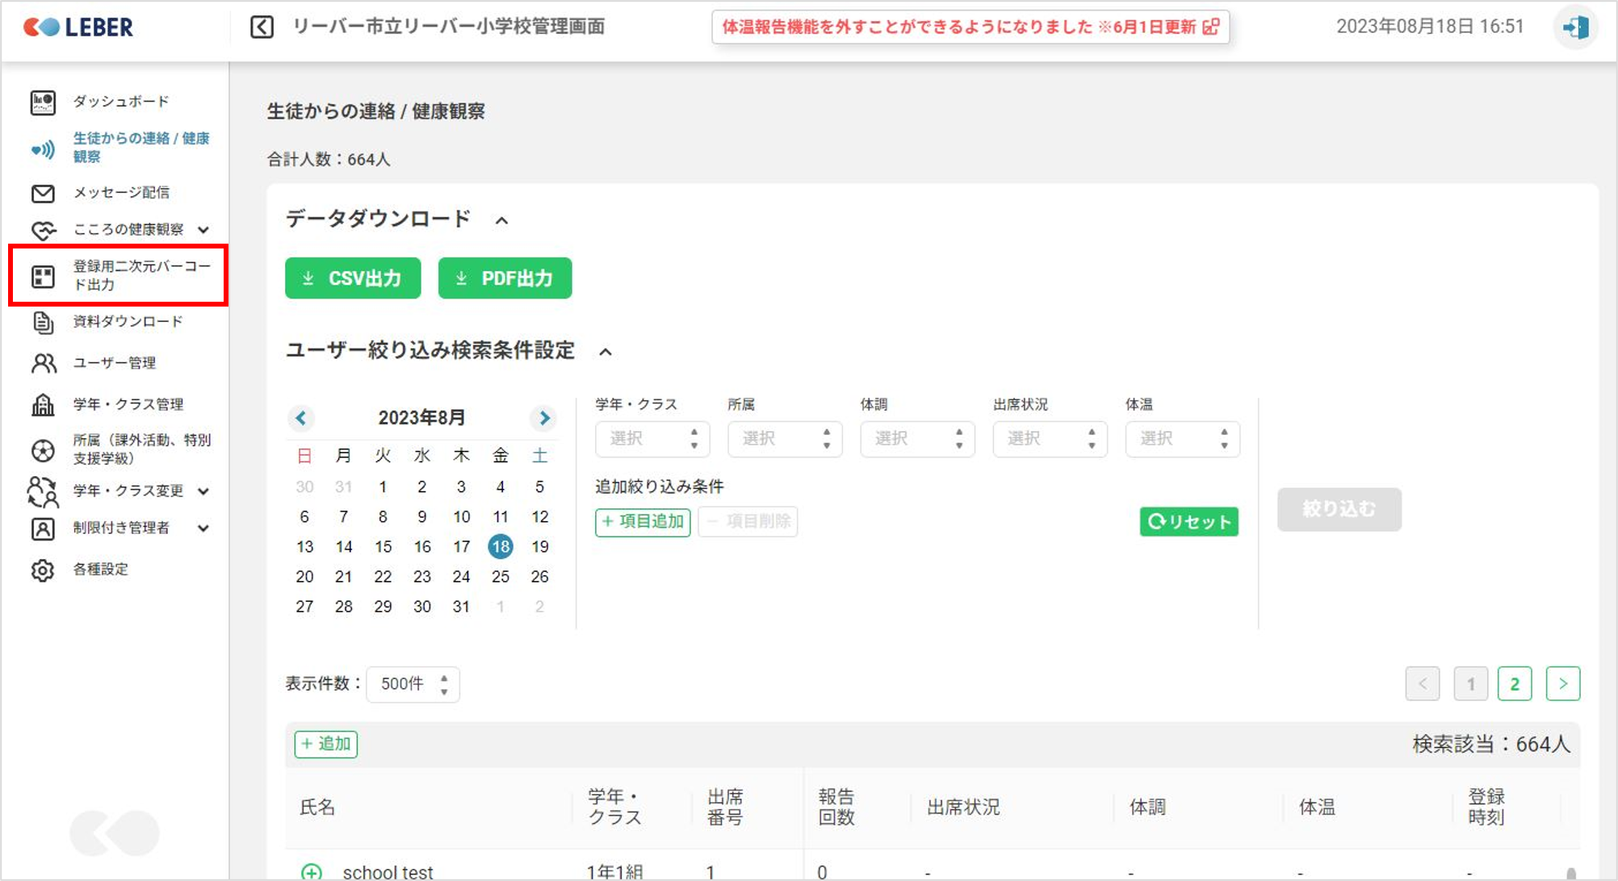Open the 制限付き管理者 menu item
This screenshot has height=881, width=1618.
point(121,528)
